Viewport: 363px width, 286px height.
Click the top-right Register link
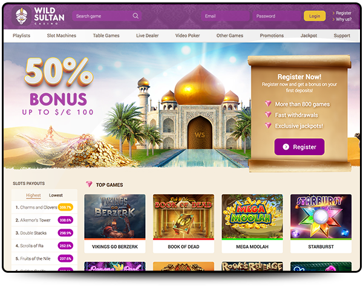point(342,13)
